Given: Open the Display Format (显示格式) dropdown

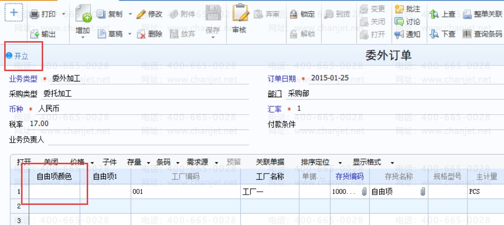Looking at the screenshot, I should click(392, 162).
